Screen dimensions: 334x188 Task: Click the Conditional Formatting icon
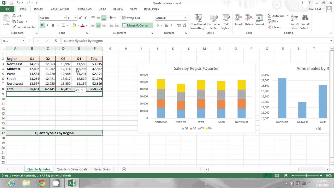pyautogui.click(x=198, y=18)
